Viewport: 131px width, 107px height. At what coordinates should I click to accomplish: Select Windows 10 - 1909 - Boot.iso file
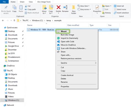[x=42, y=30]
